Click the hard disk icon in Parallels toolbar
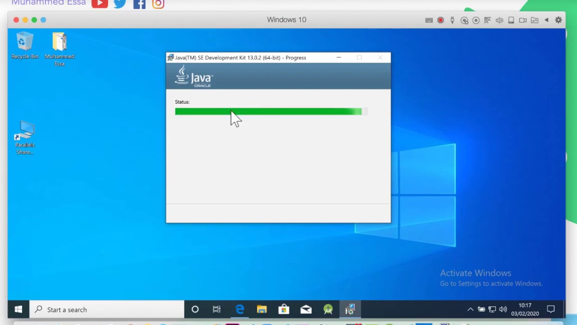577x325 pixels. [511, 20]
